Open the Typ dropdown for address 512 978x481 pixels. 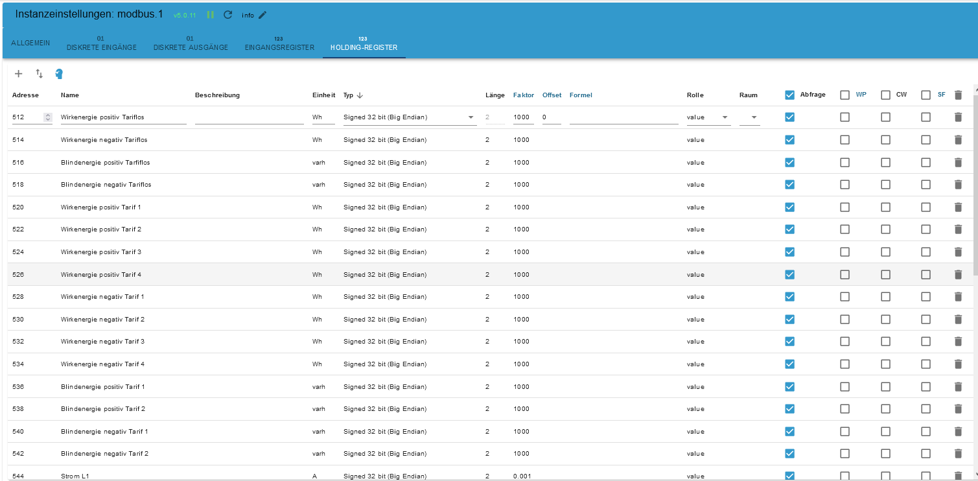[x=408, y=117]
